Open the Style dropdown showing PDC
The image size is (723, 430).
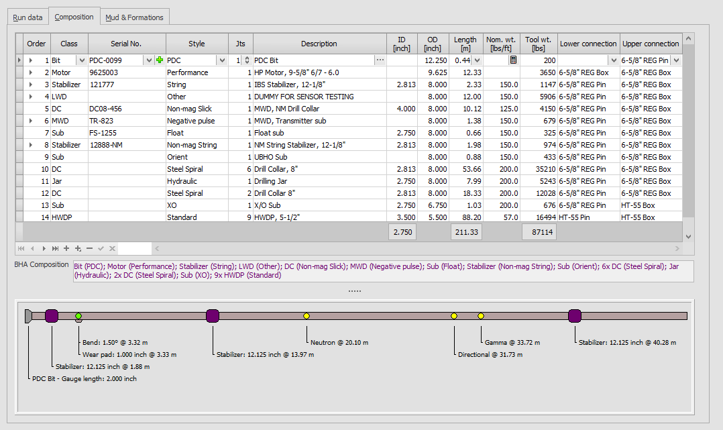click(x=222, y=60)
